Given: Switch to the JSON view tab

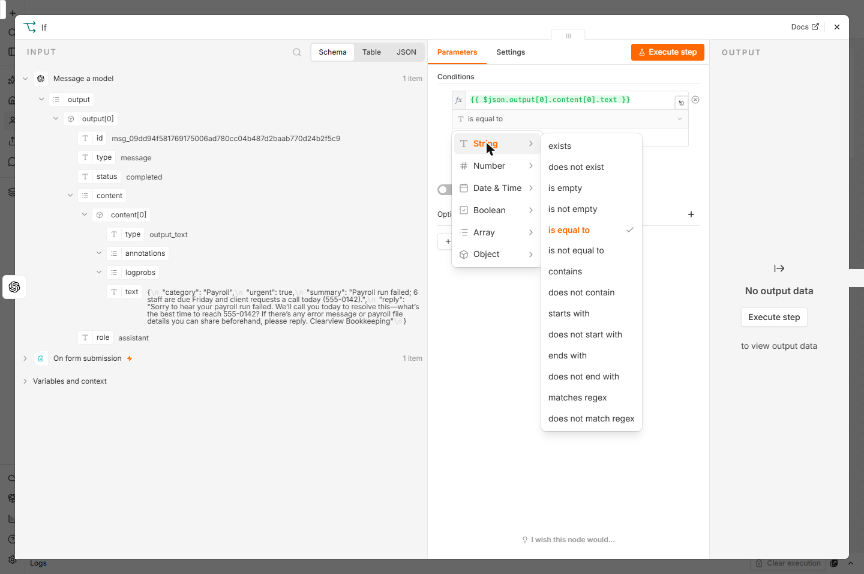Looking at the screenshot, I should pos(406,52).
